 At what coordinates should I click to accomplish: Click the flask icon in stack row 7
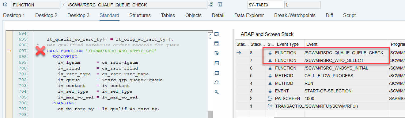point(270,60)
